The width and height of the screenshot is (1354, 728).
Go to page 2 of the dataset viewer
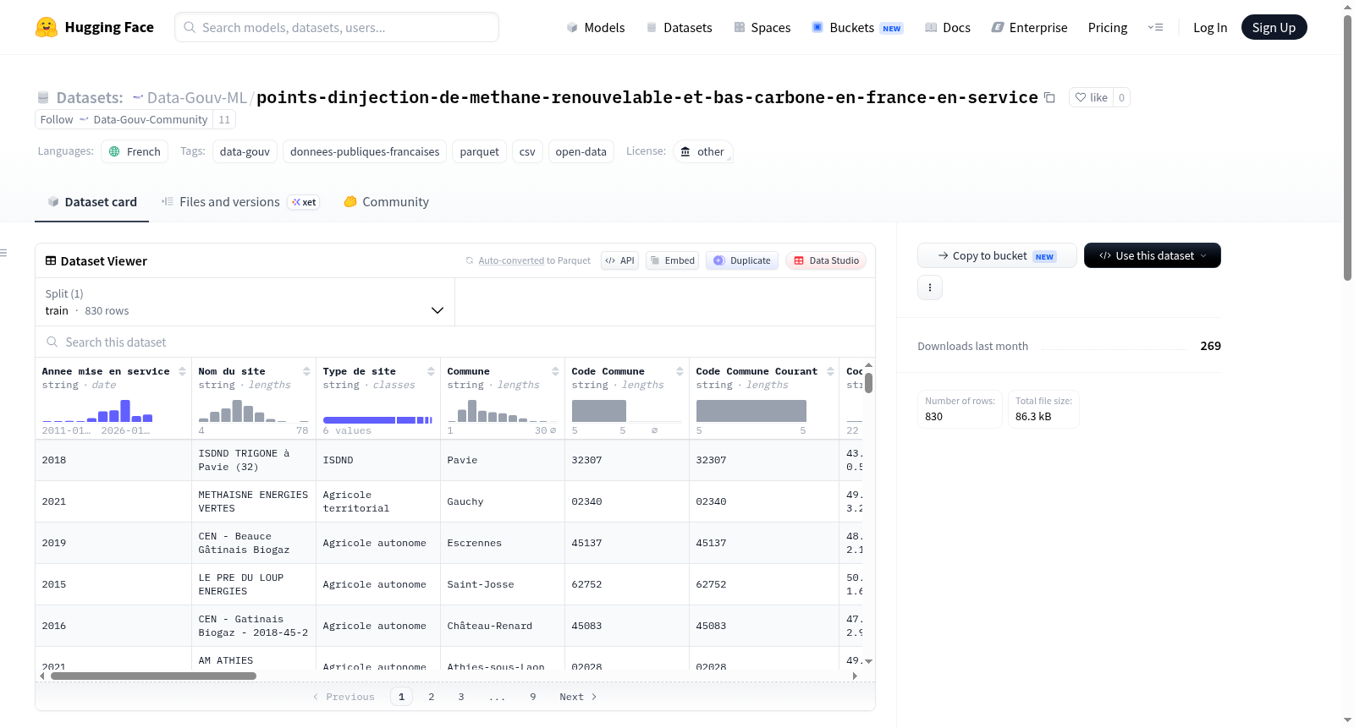point(432,697)
